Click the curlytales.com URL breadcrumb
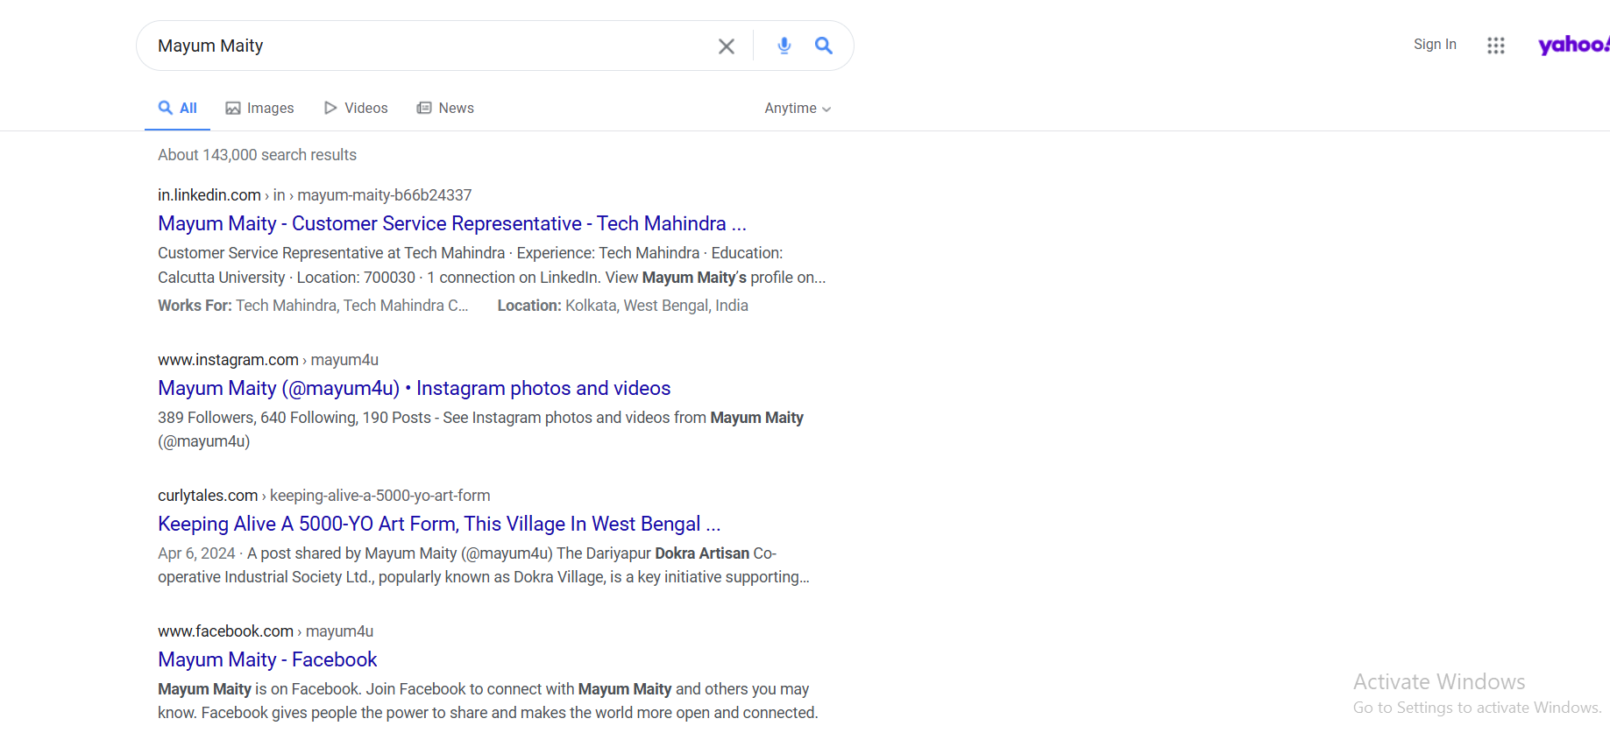 [x=208, y=496]
